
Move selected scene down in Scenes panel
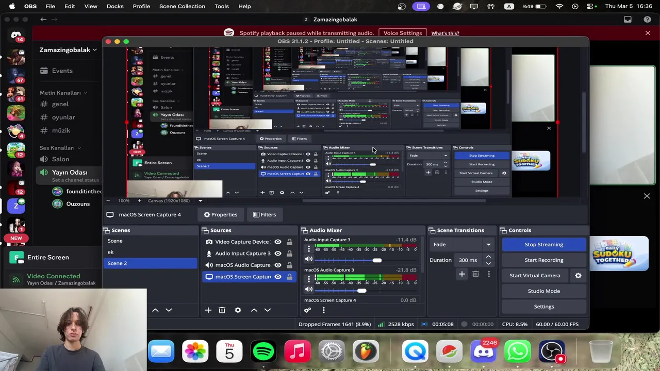pos(169,310)
